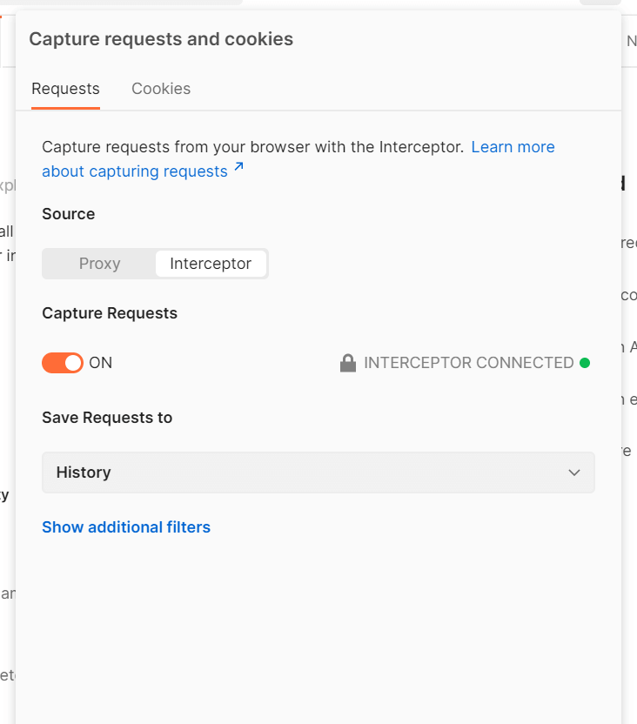
Task: Click the chevron arrow in History dropdown
Action: coord(574,473)
